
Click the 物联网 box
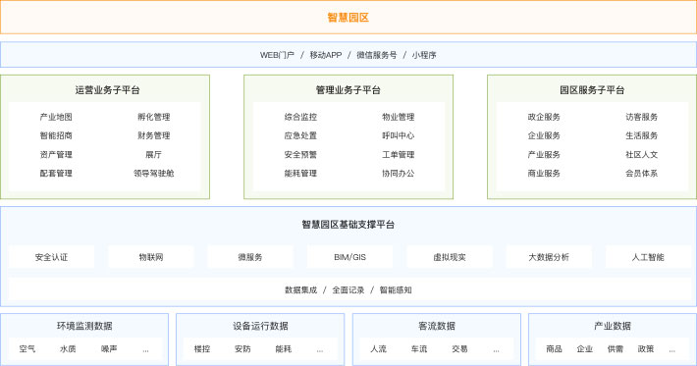coord(151,257)
